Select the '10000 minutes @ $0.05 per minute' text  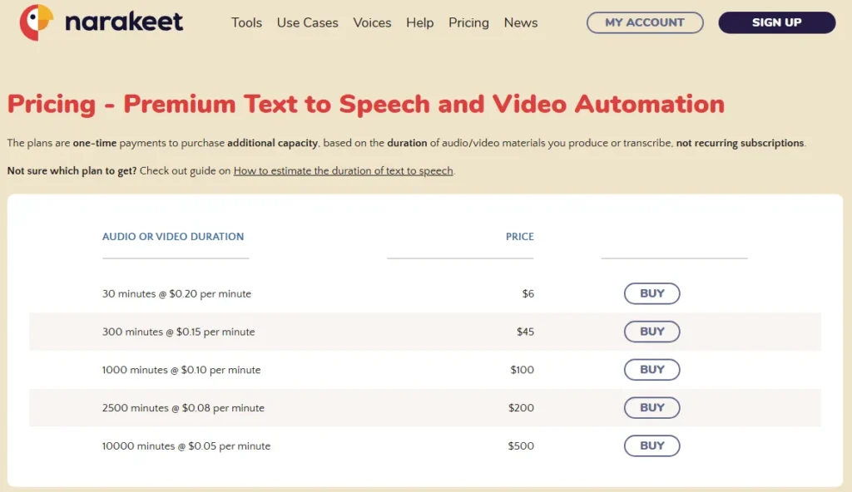click(x=186, y=445)
